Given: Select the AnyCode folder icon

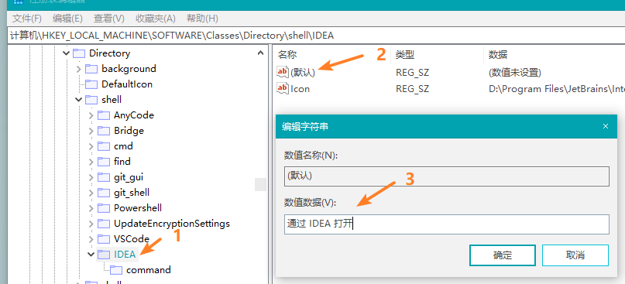Looking at the screenshot, I should click(104, 115).
